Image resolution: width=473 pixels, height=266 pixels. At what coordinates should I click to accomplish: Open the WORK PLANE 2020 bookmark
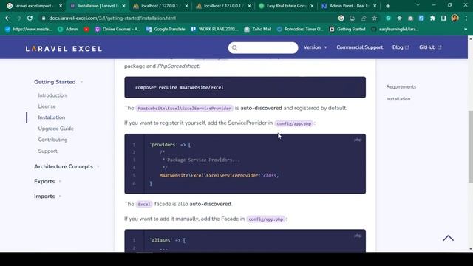tap(214, 30)
